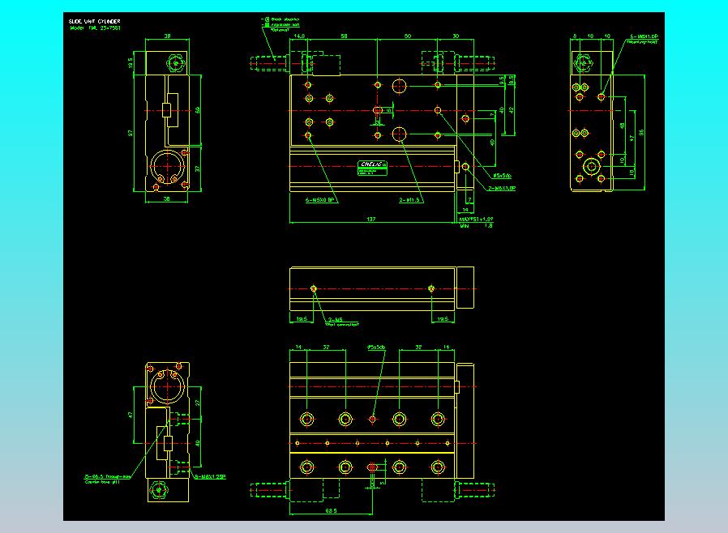Click the SLIDE UNIT CYLINDER title text
The width and height of the screenshot is (728, 533).
point(95,21)
